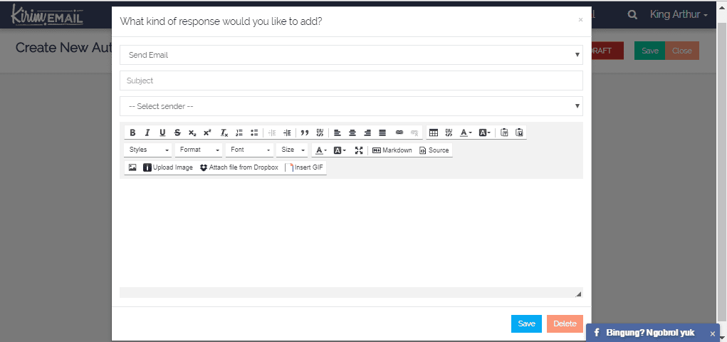
Task: Click the Subject input field
Action: tap(351, 81)
